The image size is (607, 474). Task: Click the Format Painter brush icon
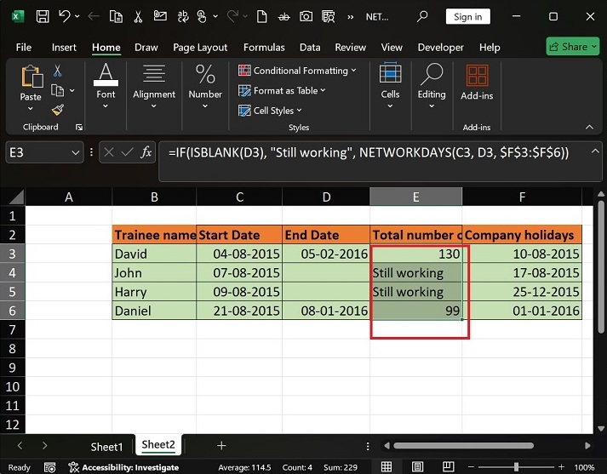tap(58, 110)
